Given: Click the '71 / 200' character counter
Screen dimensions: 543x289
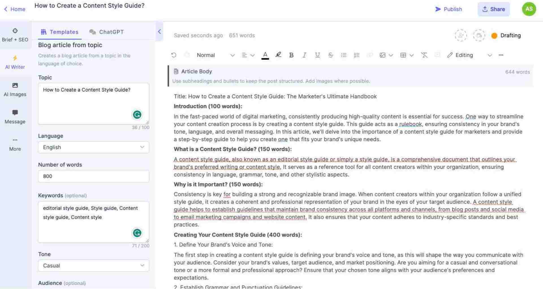Looking at the screenshot, I should 141,246.
